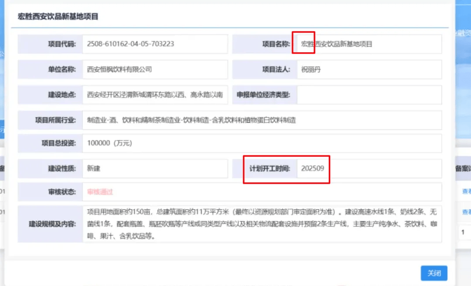This screenshot has width=471, height=286.
Task: Click the 项目代码 label
Action: pyautogui.click(x=62, y=44)
